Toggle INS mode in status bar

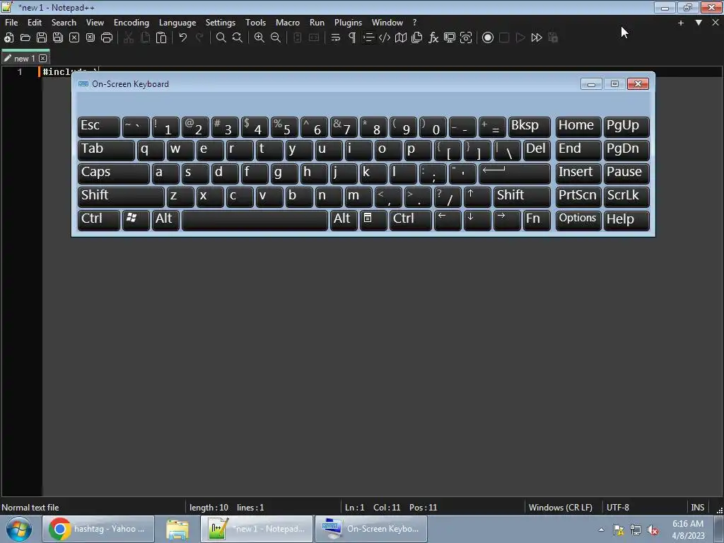(697, 507)
